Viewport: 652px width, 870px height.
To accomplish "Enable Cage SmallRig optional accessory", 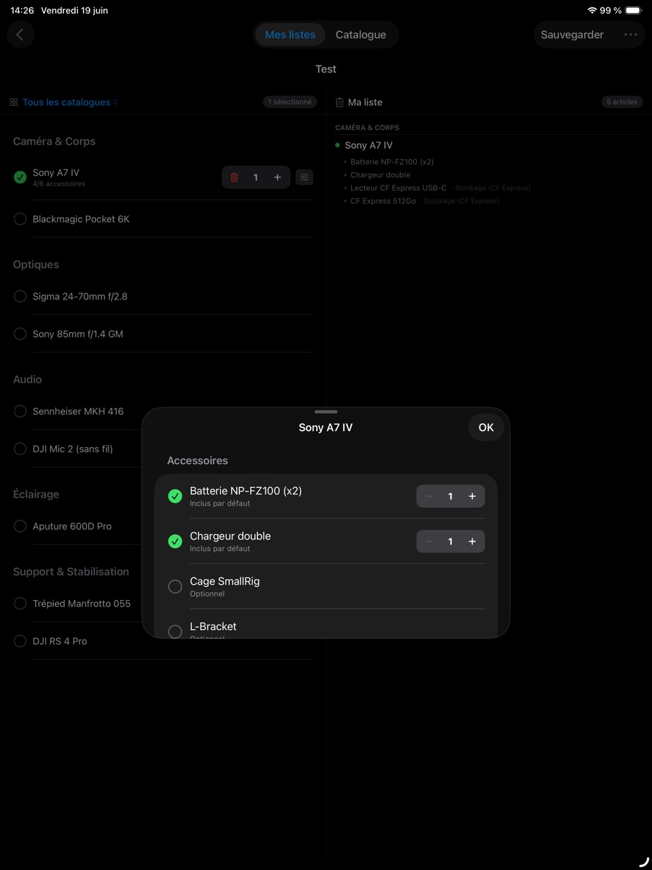I will 175,587.
